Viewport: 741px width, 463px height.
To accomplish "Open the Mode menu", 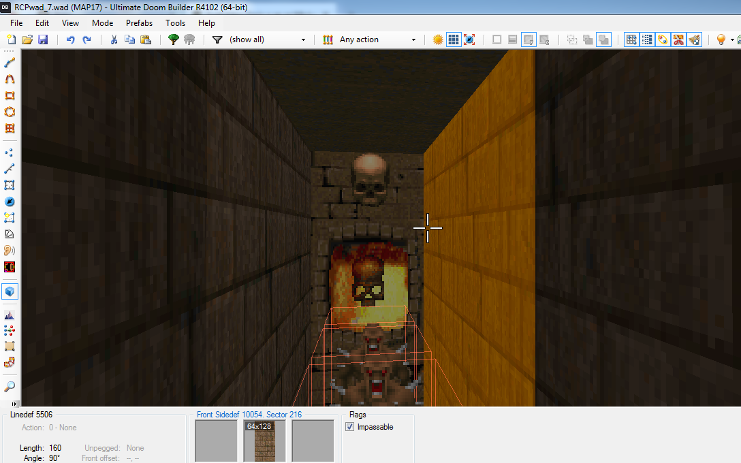I will (x=103, y=23).
